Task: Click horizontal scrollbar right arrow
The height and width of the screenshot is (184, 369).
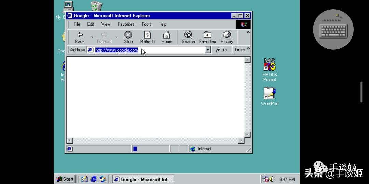Action: coord(241,141)
